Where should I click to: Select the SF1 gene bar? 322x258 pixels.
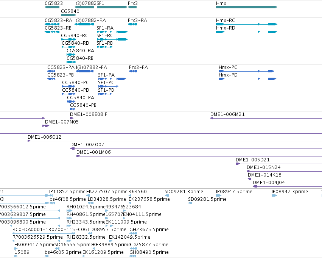[x=112, y=7]
